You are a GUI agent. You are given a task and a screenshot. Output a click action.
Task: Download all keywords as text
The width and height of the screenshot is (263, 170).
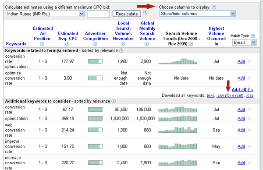pos(210,96)
